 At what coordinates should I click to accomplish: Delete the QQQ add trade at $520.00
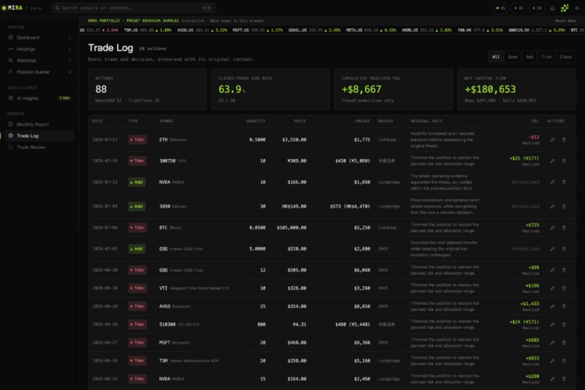(x=564, y=249)
